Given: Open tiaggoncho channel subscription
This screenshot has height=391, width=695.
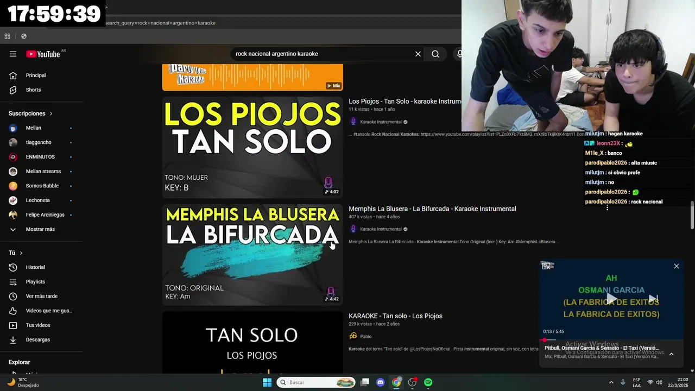Looking at the screenshot, I should tap(42, 142).
